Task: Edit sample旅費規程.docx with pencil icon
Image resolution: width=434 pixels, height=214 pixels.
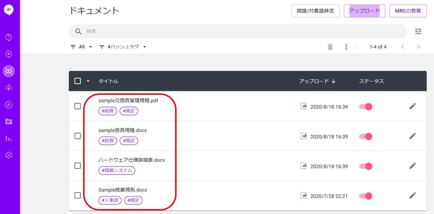Action: point(413,136)
